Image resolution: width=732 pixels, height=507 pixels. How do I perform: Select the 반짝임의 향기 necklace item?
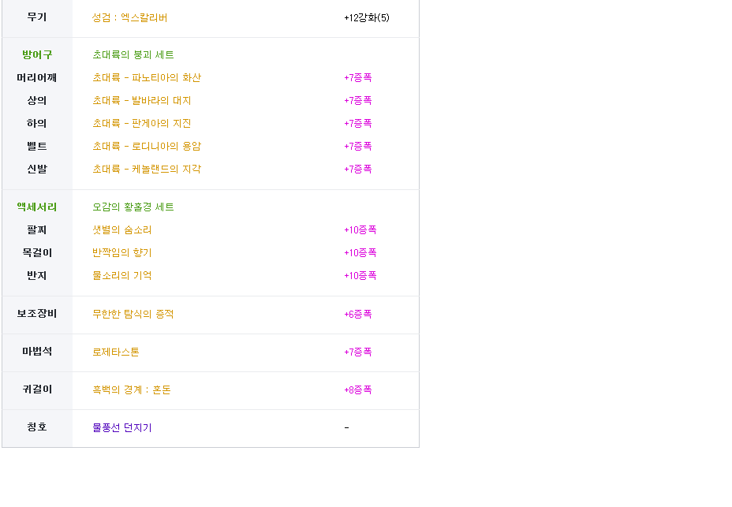click(x=121, y=252)
